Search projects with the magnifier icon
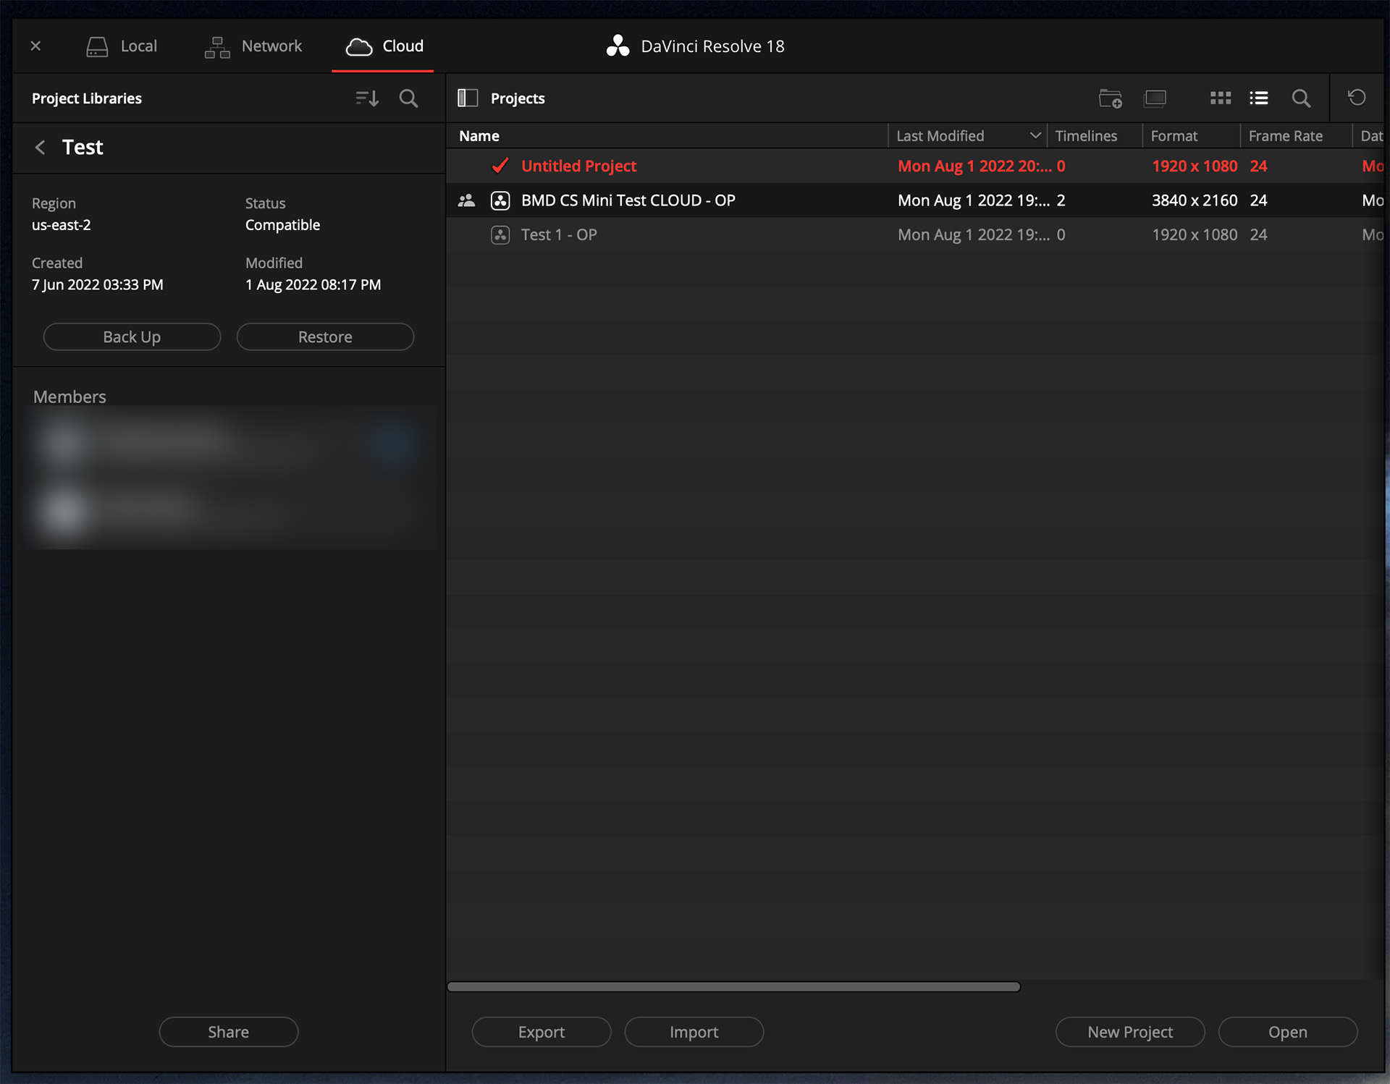 1301,98
